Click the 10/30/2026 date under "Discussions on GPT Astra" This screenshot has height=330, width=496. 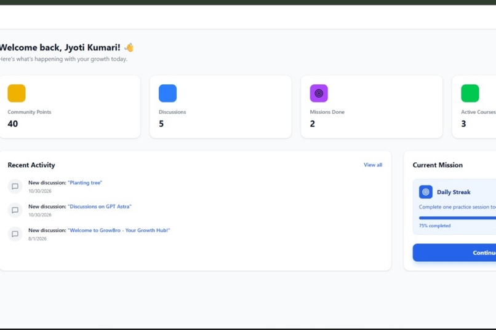pyautogui.click(x=40, y=214)
